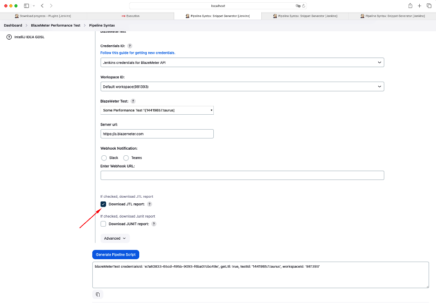Open the Safari share icon
The image size is (436, 304).
click(x=410, y=6)
